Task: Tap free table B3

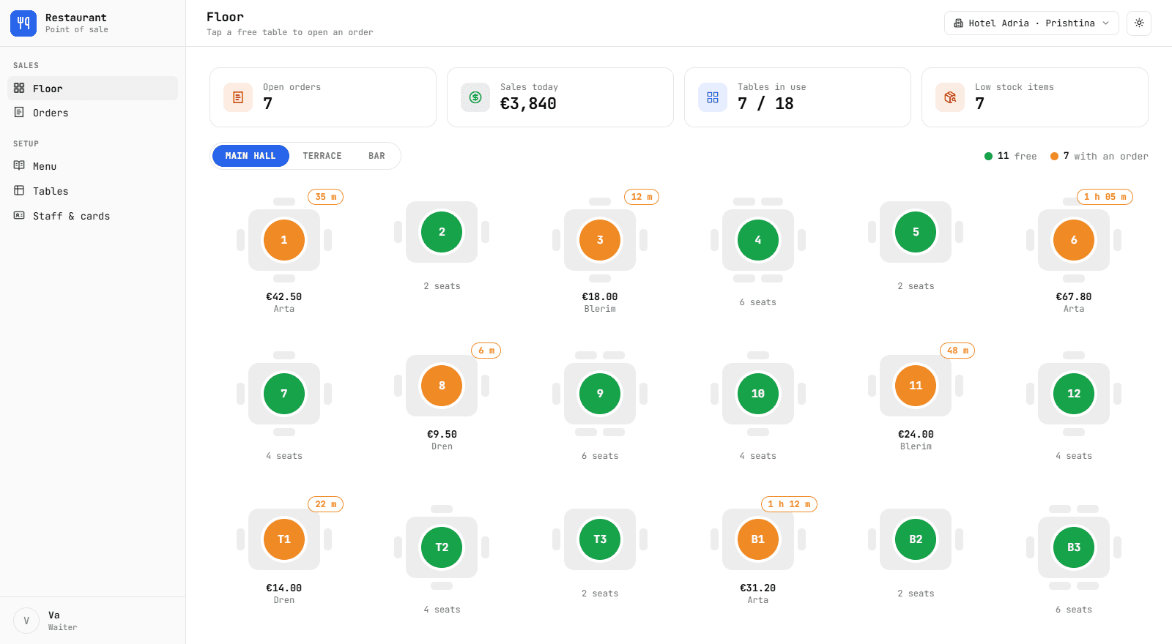Action: pyautogui.click(x=1074, y=547)
